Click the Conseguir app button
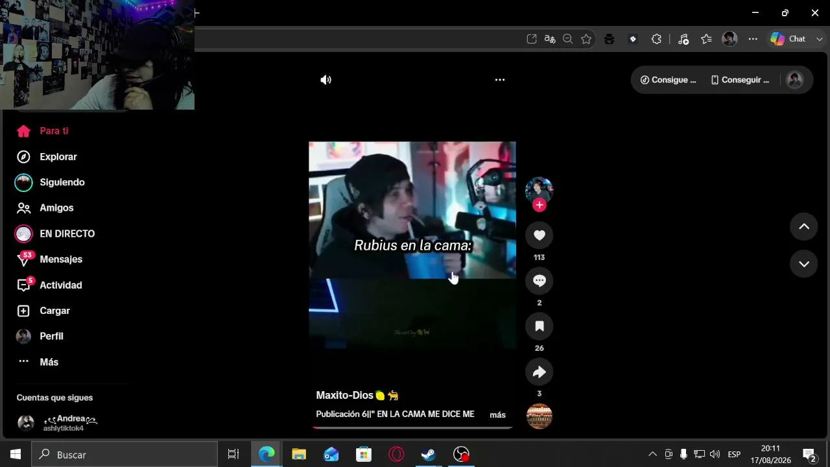Screen dimensions: 830x467 [740, 80]
